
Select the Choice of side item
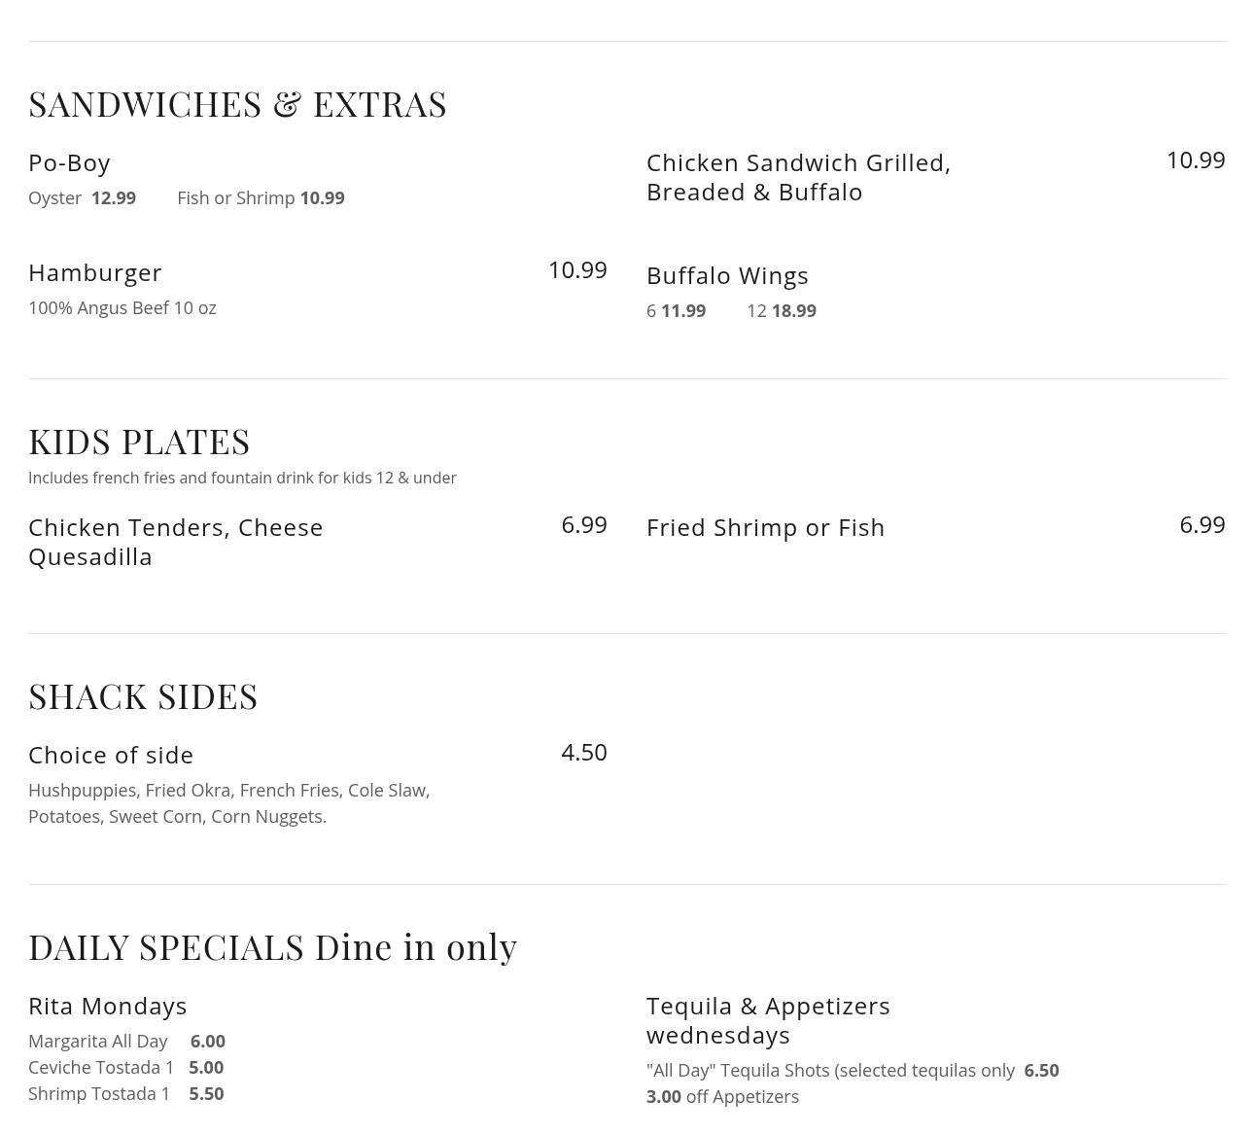[x=111, y=755]
